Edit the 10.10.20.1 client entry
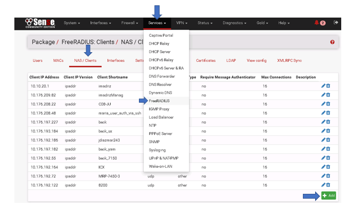 323,85
